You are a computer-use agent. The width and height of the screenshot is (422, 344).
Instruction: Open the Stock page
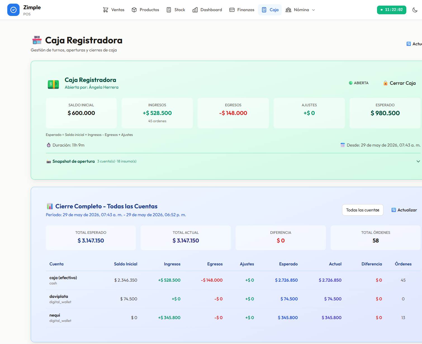(x=176, y=10)
